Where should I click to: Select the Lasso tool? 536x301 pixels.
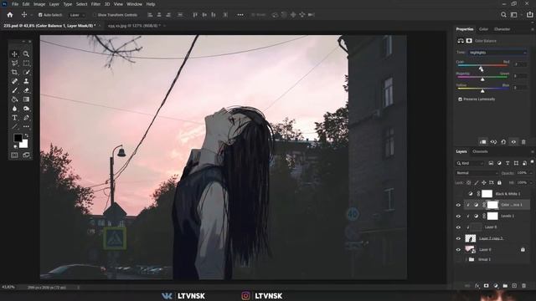(x=14, y=64)
